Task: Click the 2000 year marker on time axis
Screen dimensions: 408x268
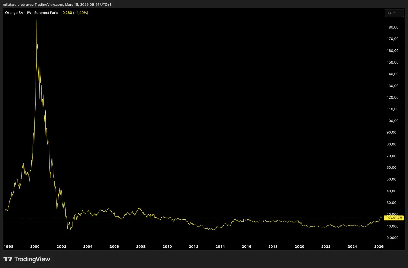Action: 35,247
